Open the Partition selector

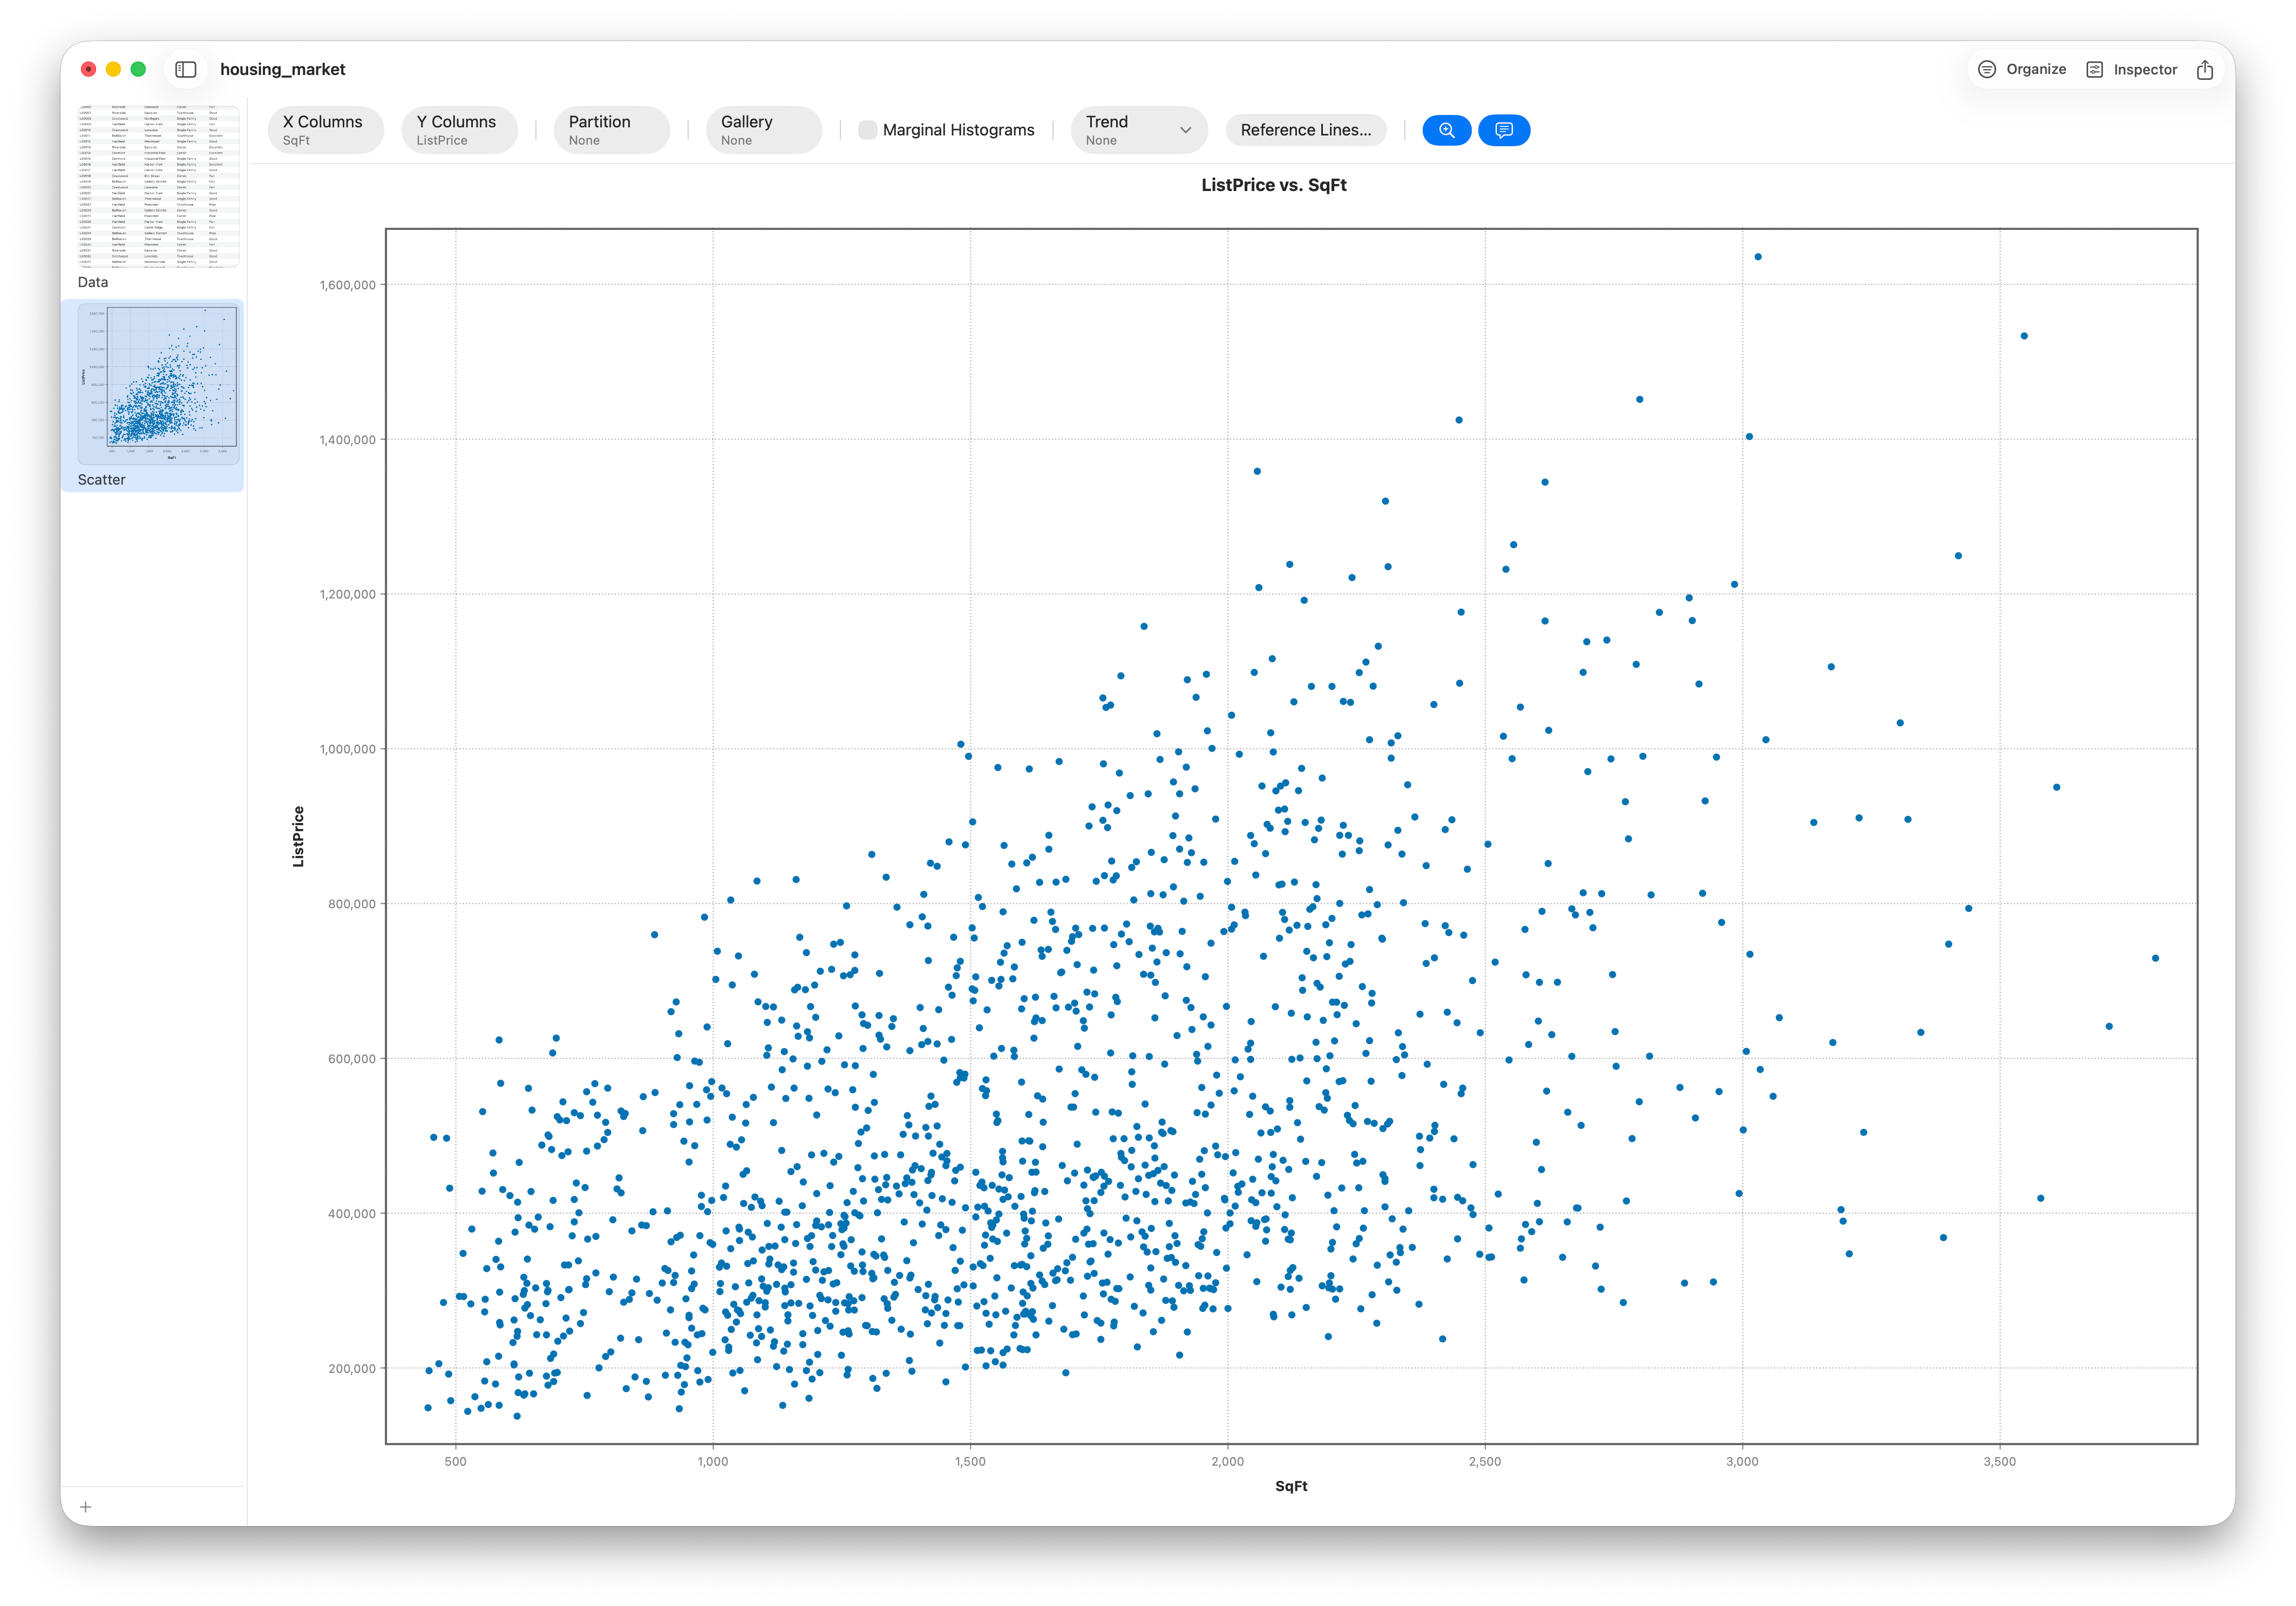pos(611,130)
